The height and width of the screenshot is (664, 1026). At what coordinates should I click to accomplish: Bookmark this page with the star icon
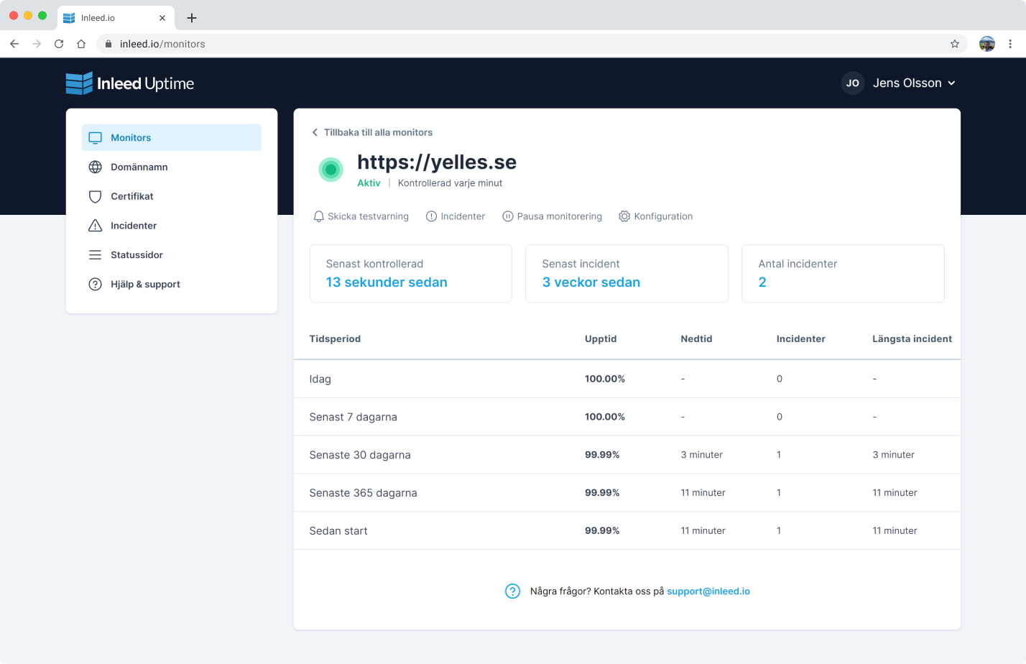point(955,44)
